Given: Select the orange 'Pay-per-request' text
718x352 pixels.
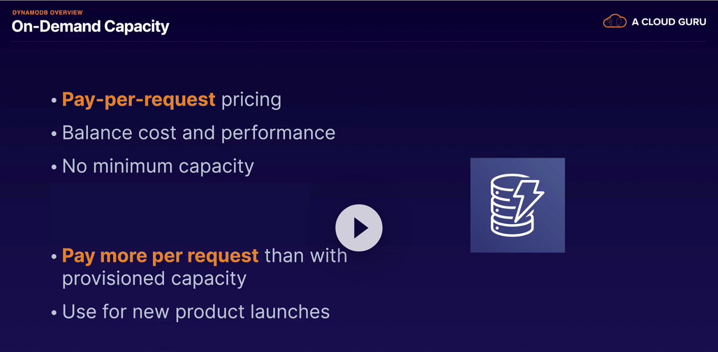Looking at the screenshot, I should click(138, 100).
